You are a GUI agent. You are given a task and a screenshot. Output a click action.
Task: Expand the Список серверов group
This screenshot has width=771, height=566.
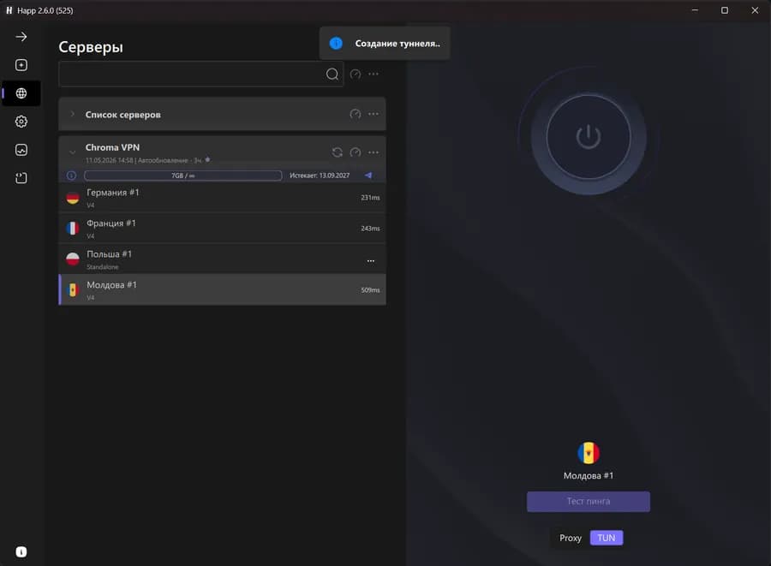pyautogui.click(x=72, y=114)
